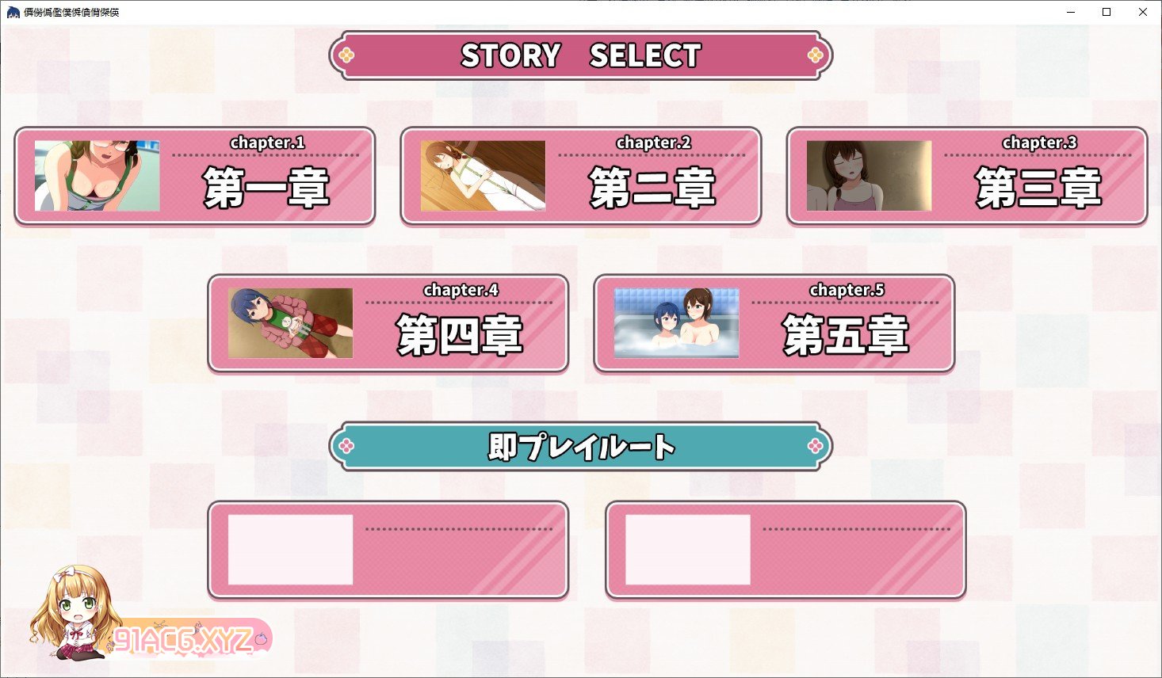Click the chapter 2 sleeping girl thumbnail
The width and height of the screenshot is (1162, 678).
pos(483,176)
